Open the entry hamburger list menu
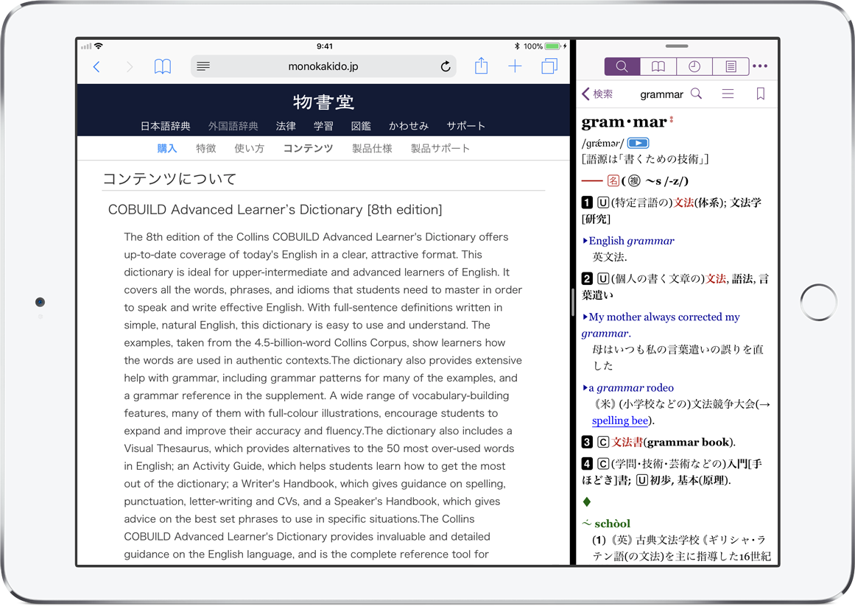The width and height of the screenshot is (855, 606). [728, 94]
